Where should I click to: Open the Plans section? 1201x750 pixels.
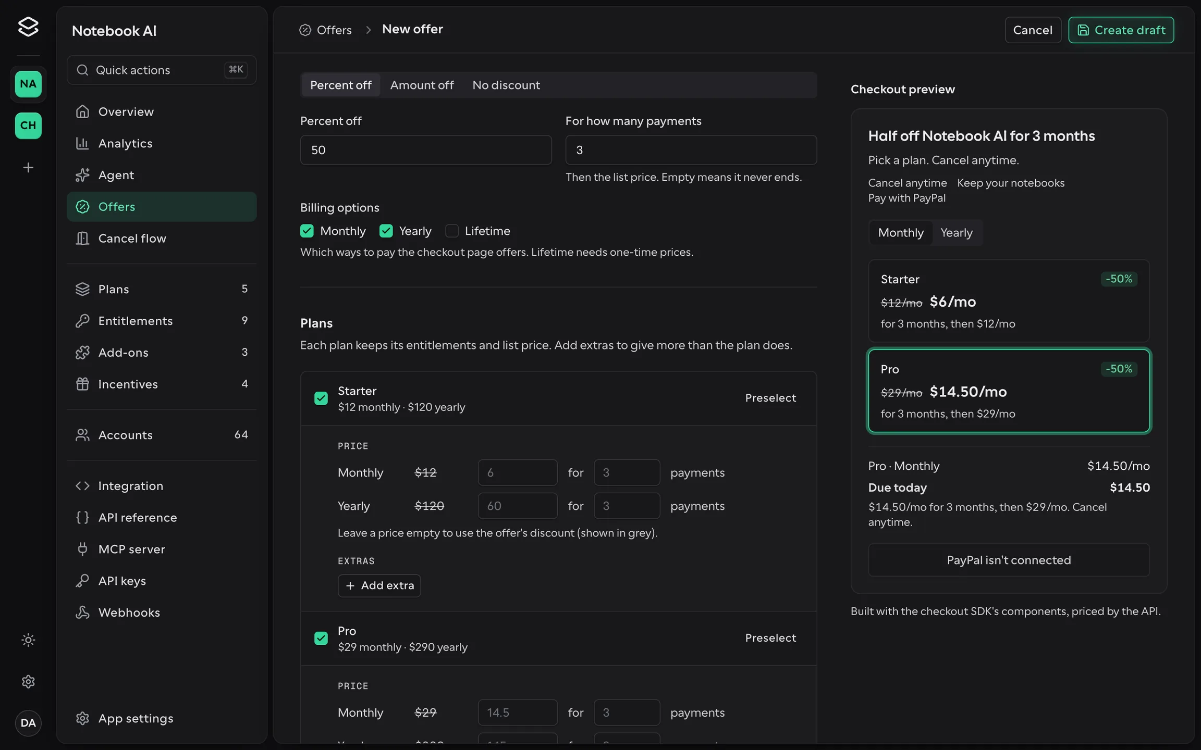162,289
